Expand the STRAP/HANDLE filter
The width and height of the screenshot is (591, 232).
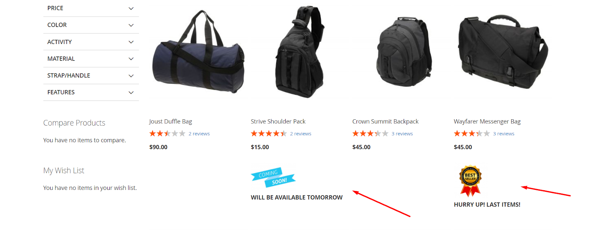pyautogui.click(x=91, y=75)
